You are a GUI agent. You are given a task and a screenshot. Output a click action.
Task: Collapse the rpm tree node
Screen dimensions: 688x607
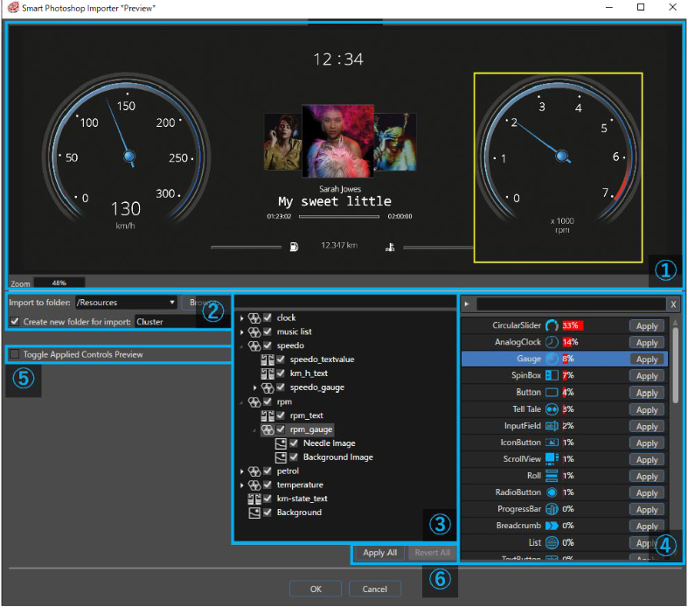click(242, 402)
